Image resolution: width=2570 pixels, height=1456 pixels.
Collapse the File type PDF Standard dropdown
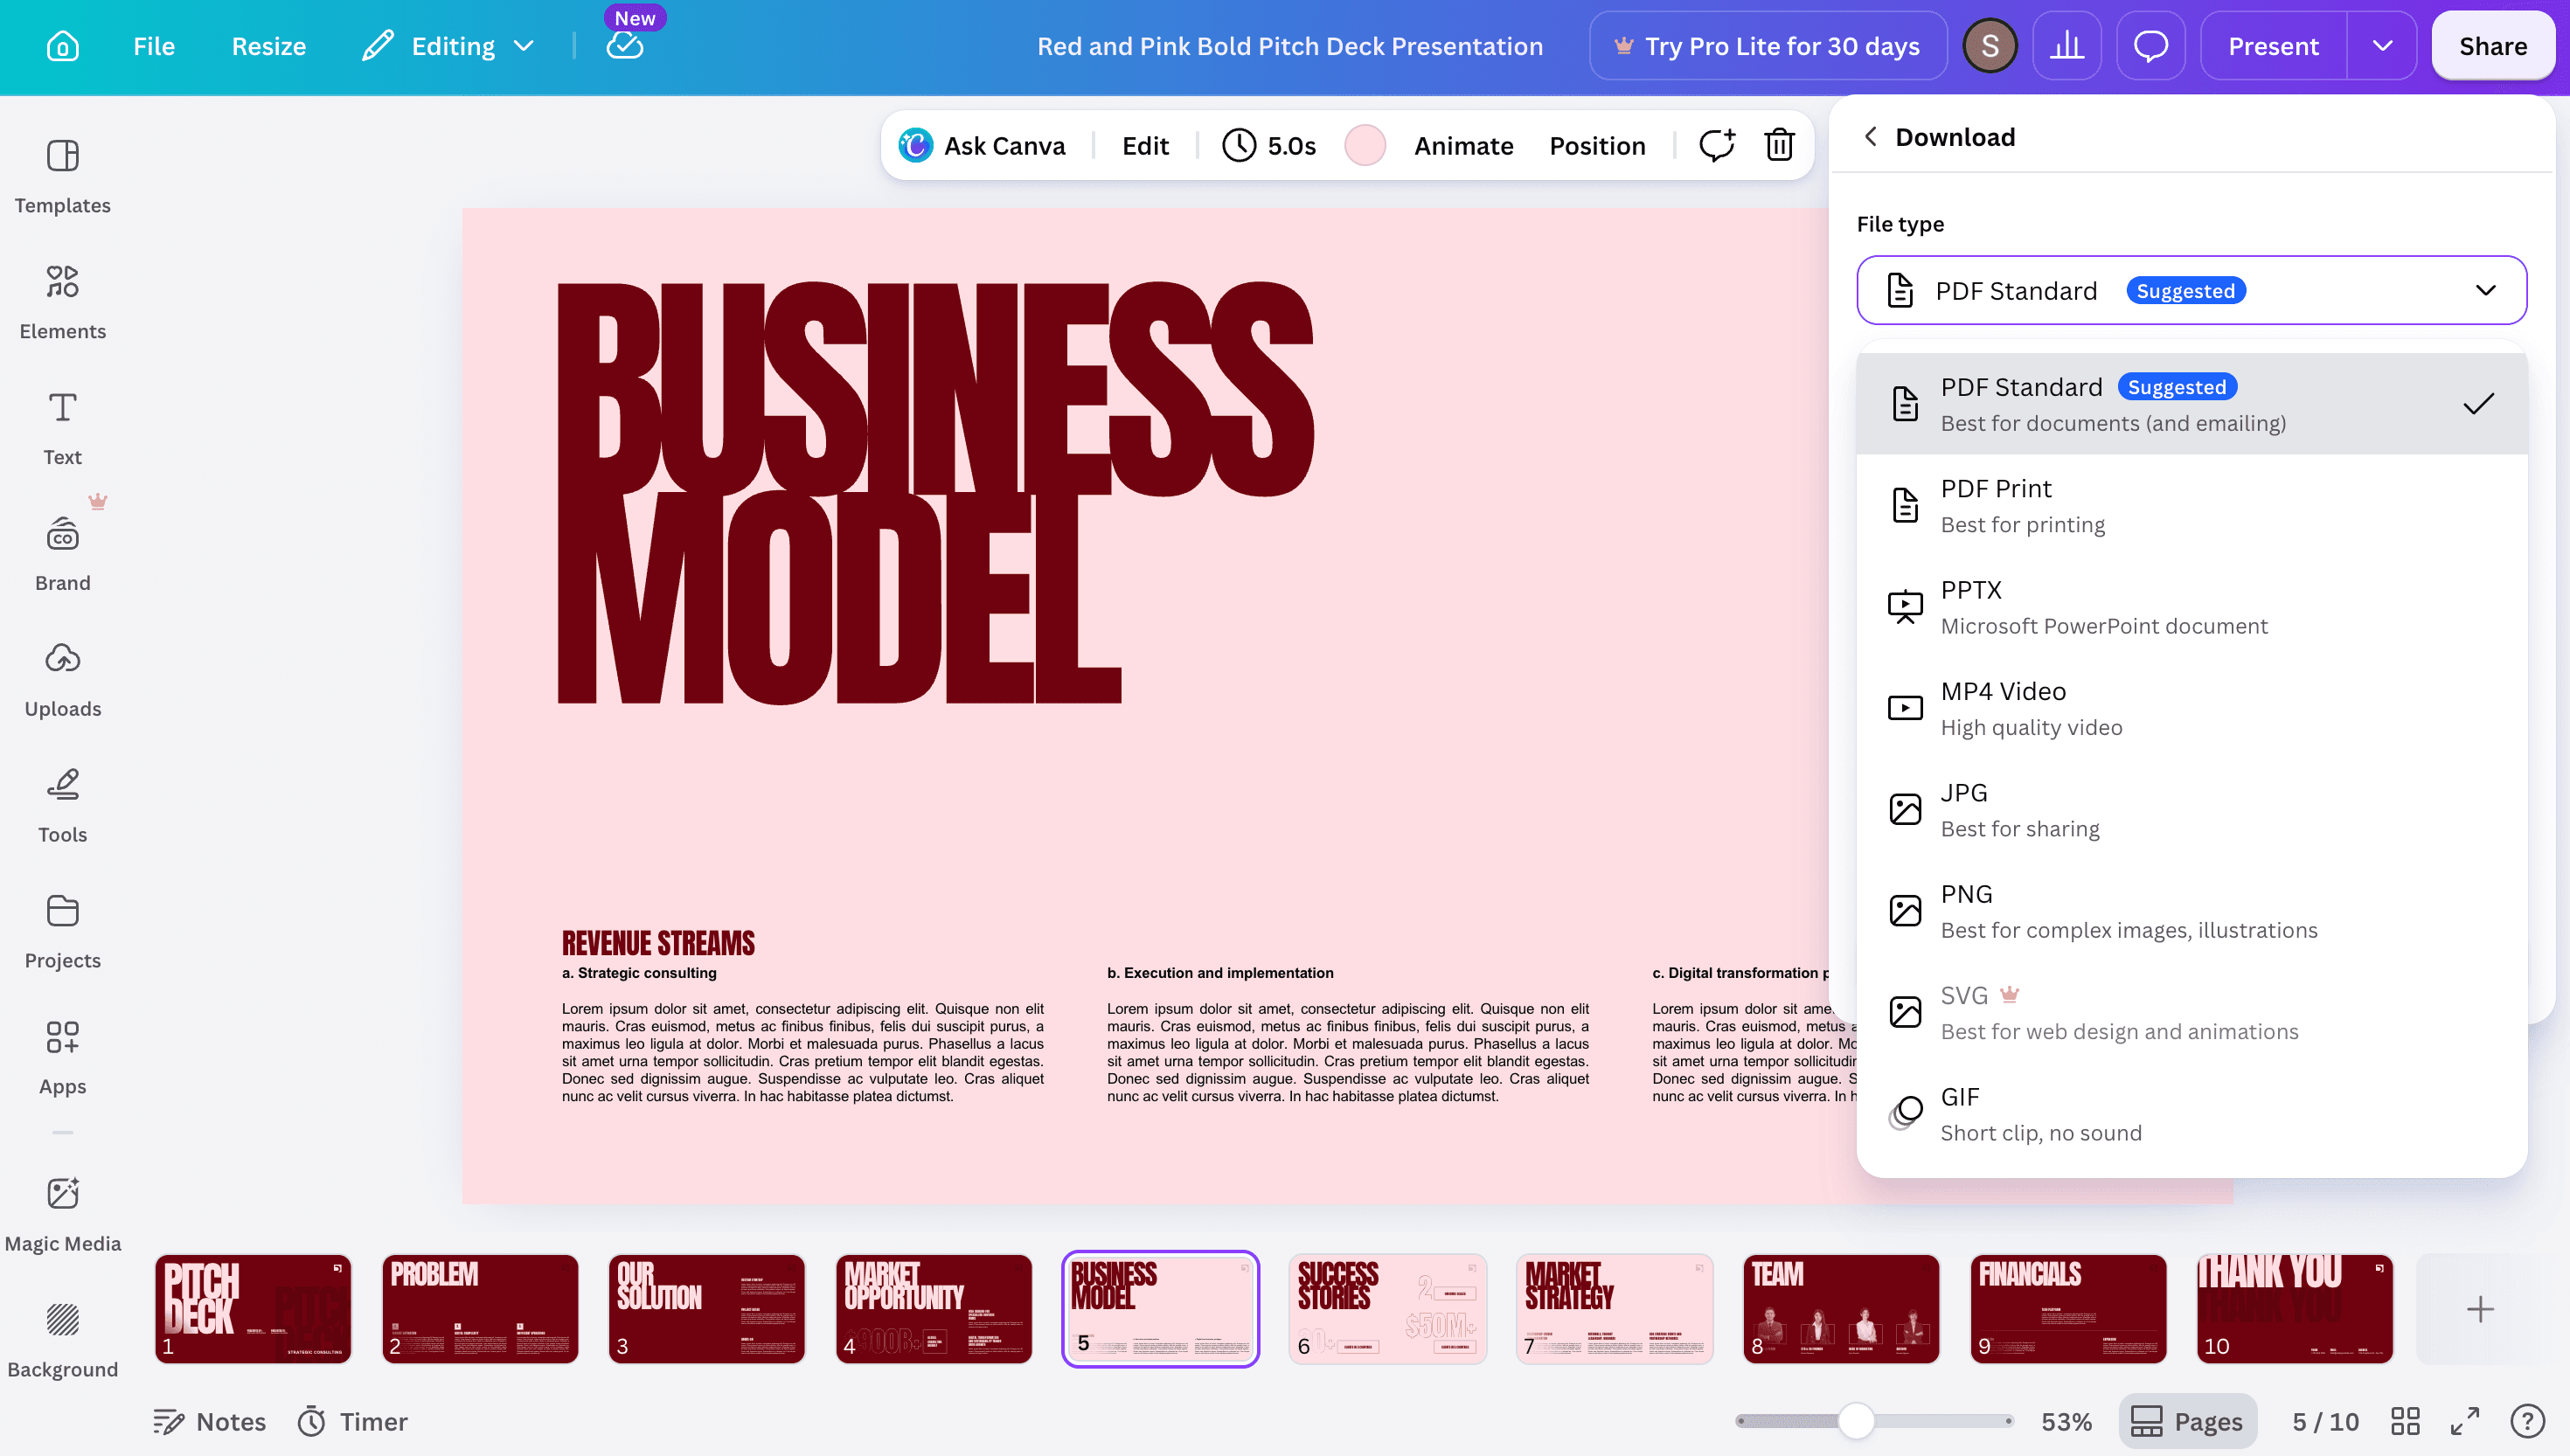tap(2191, 291)
